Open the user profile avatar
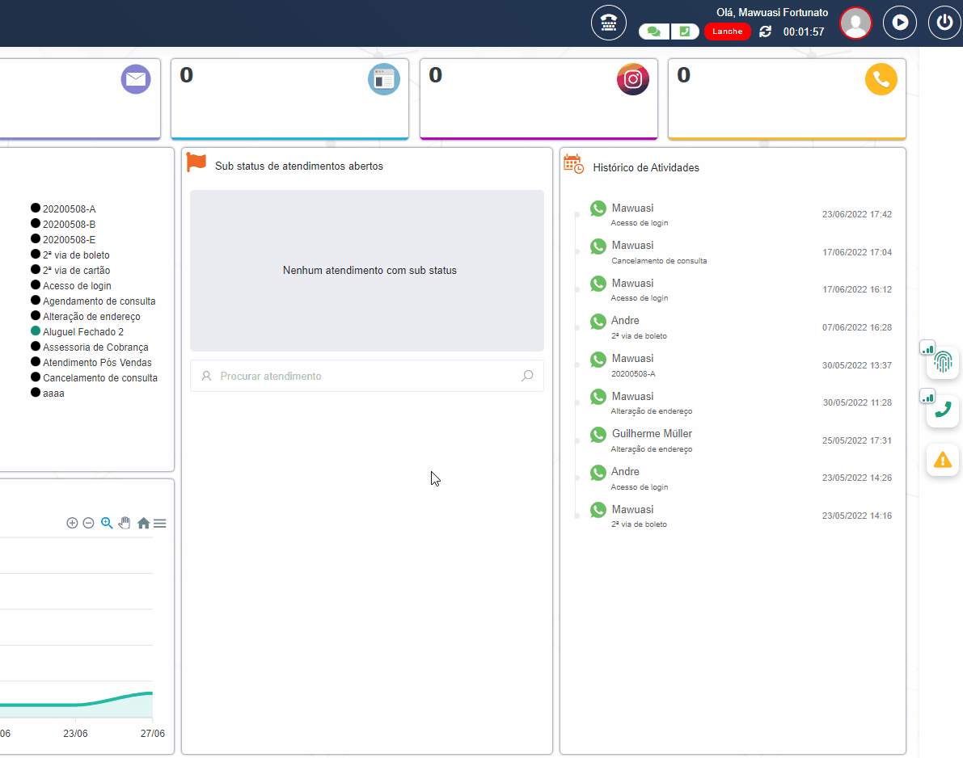 pos(855,23)
